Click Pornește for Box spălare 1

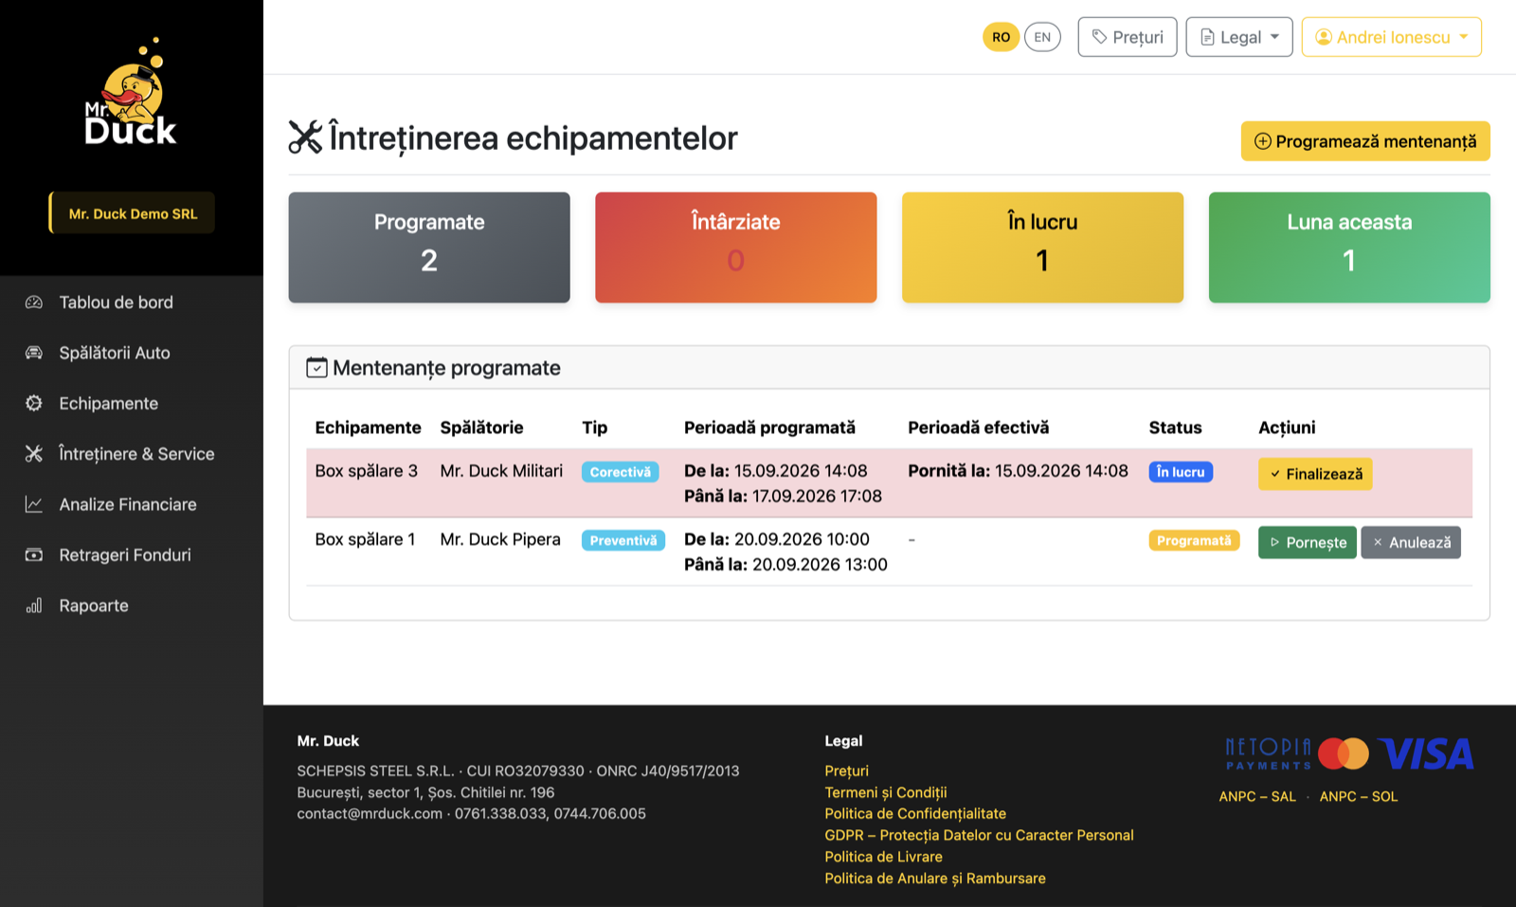(x=1308, y=542)
